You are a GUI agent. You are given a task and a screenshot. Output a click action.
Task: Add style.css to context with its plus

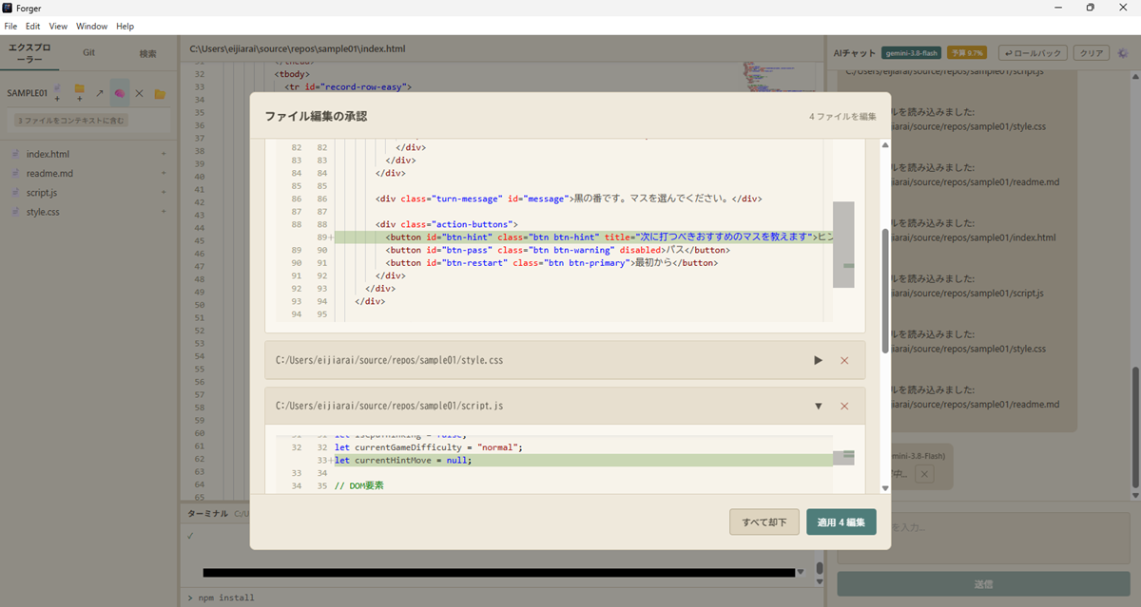(x=164, y=212)
